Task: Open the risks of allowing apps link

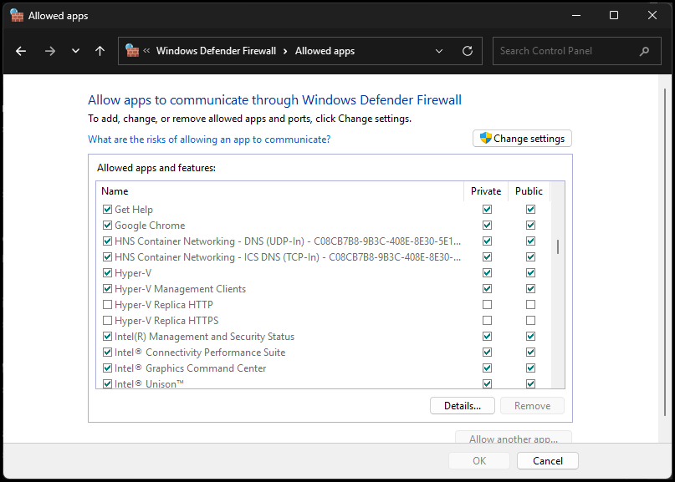Action: coord(209,140)
